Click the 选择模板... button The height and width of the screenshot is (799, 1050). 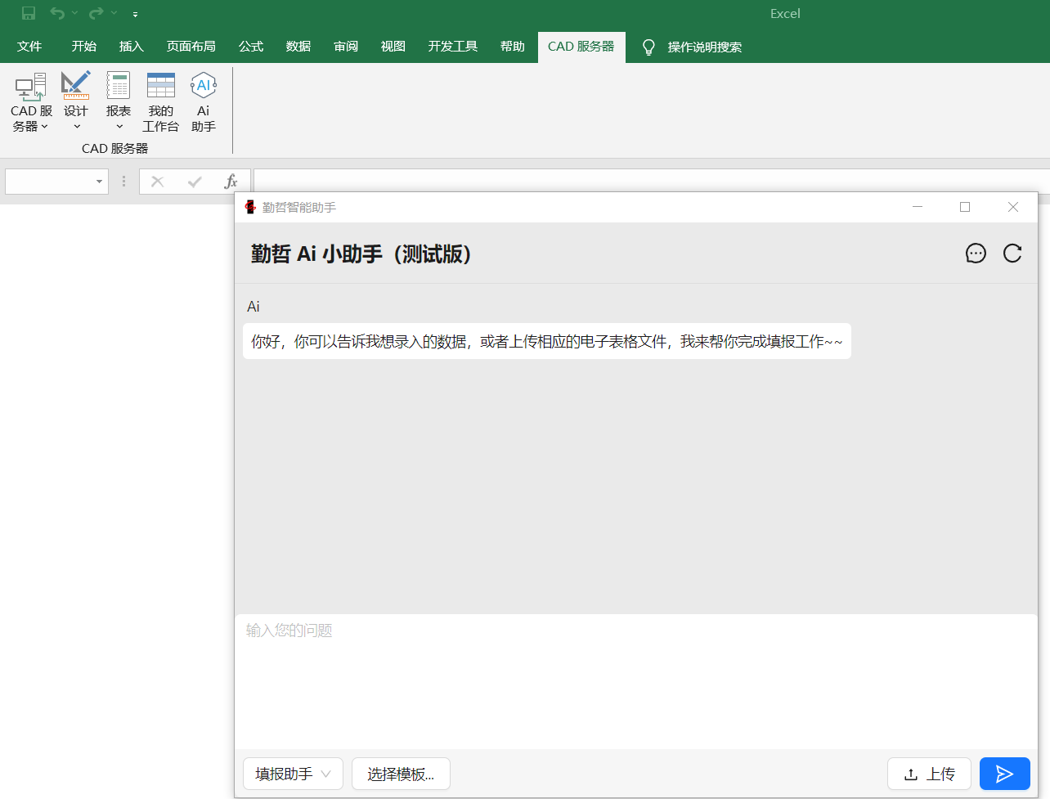coord(401,774)
